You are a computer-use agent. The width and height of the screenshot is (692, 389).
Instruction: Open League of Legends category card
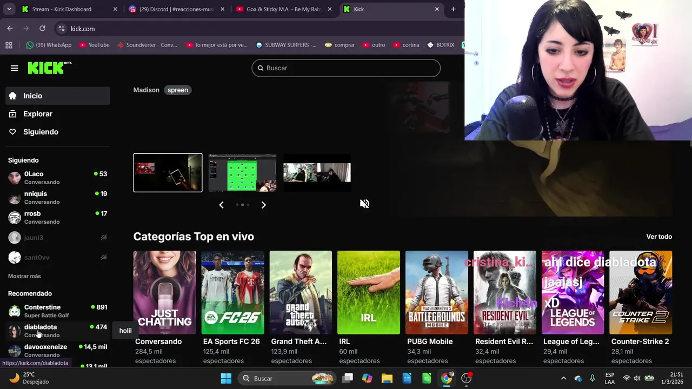(573, 292)
